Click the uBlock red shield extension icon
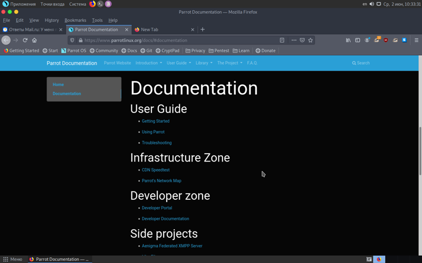 click(386, 41)
